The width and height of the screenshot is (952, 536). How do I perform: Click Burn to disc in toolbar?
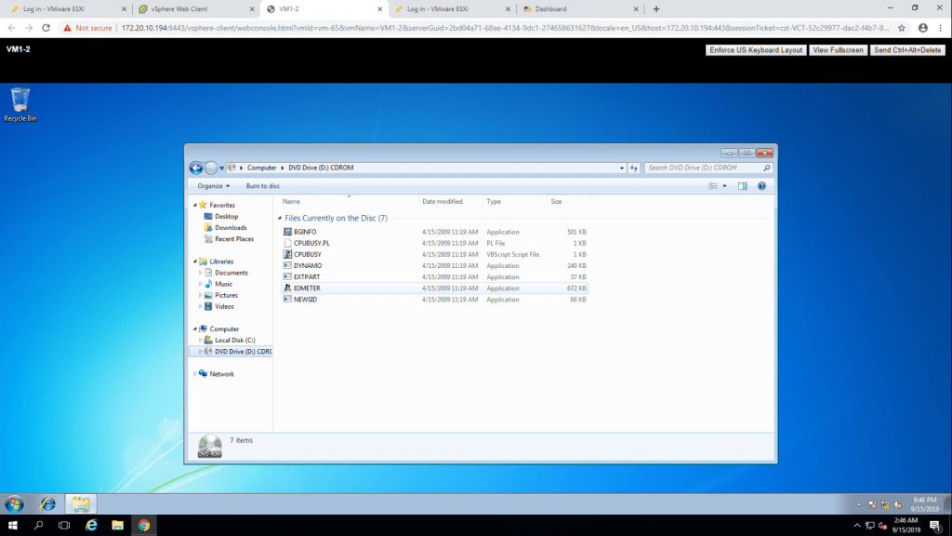(263, 186)
